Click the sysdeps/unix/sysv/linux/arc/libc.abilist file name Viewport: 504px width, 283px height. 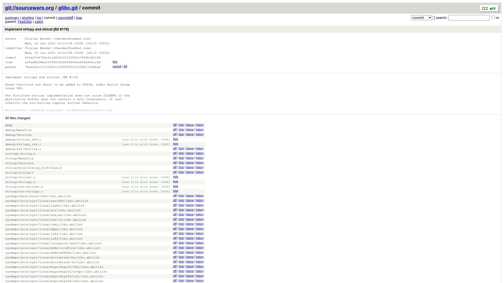click(43, 210)
